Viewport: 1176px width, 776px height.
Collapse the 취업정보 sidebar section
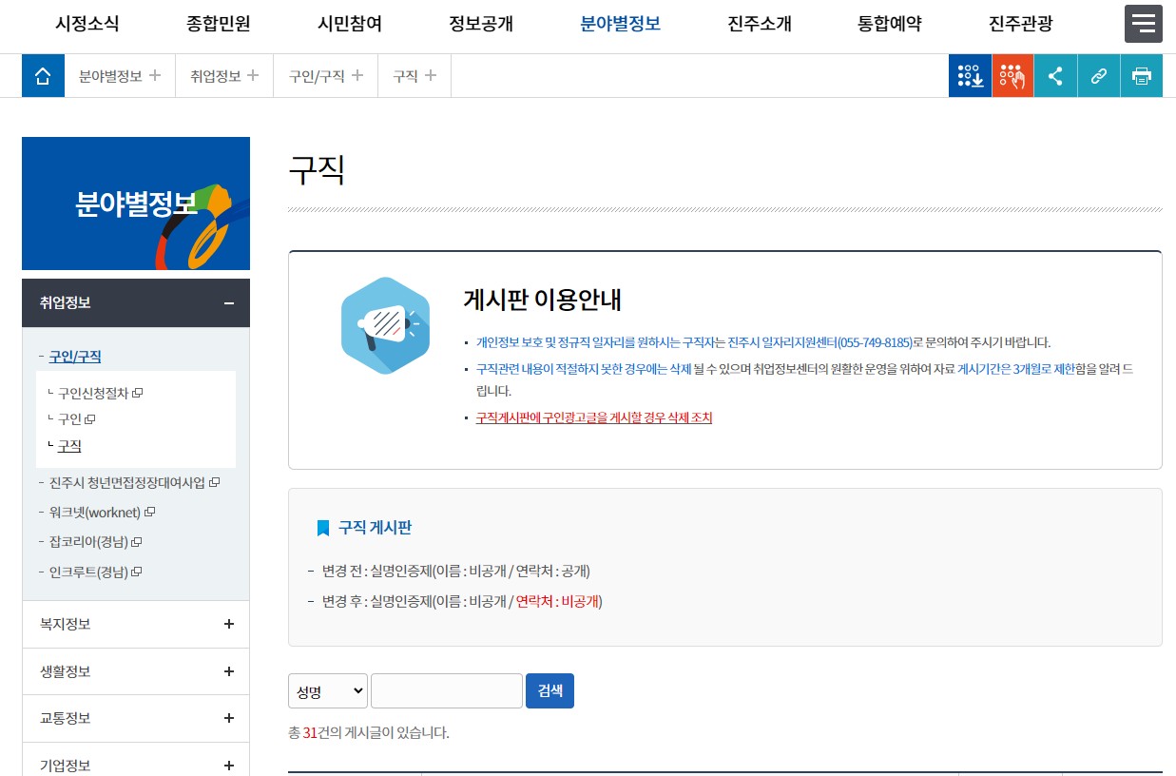136,302
